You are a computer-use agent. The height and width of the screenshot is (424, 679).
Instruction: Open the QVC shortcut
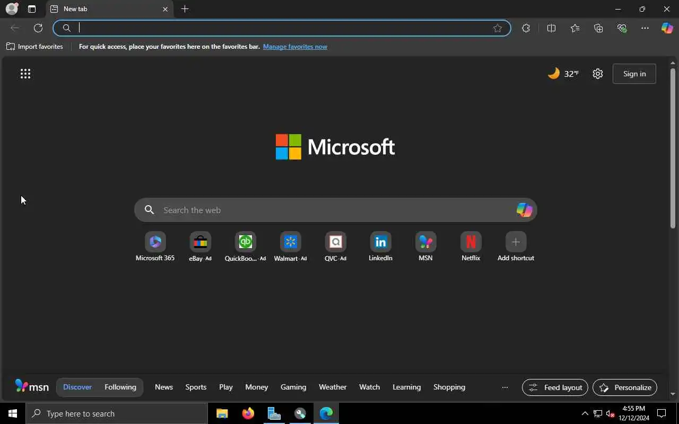[335, 247]
